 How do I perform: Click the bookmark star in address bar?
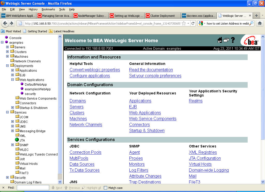click(184, 23)
